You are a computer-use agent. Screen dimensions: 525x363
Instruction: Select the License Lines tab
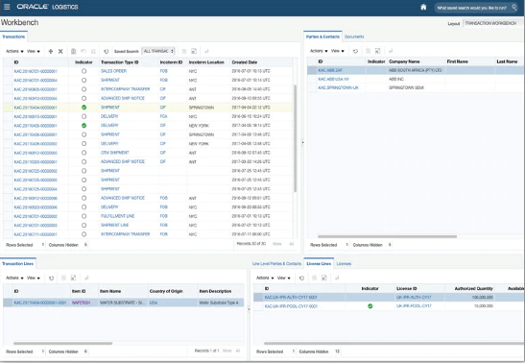(x=319, y=264)
